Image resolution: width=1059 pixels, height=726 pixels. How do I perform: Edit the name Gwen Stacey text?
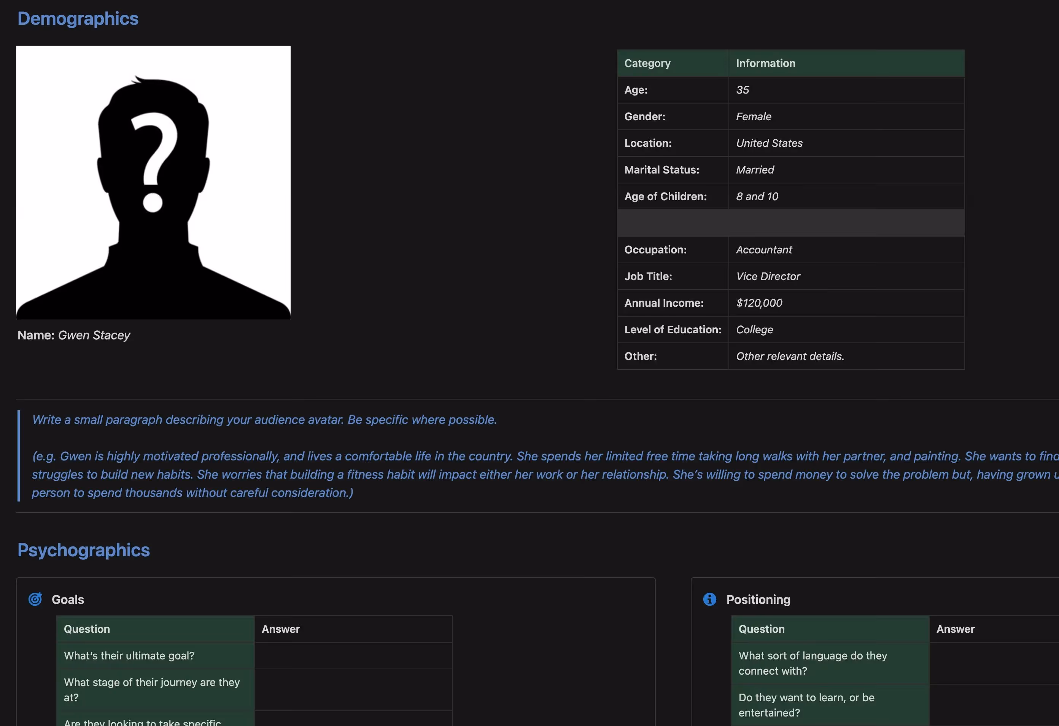coord(94,336)
